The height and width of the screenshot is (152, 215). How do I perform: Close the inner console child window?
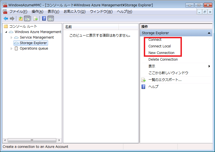(210, 12)
